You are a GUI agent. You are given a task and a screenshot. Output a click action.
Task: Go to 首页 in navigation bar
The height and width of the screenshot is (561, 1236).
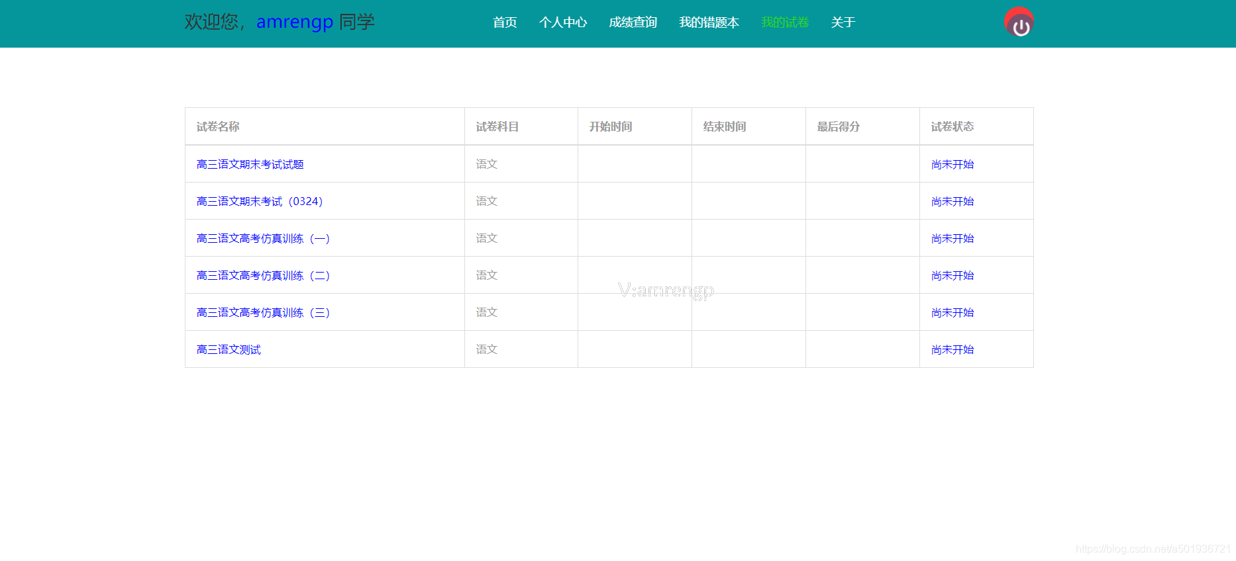click(x=505, y=22)
